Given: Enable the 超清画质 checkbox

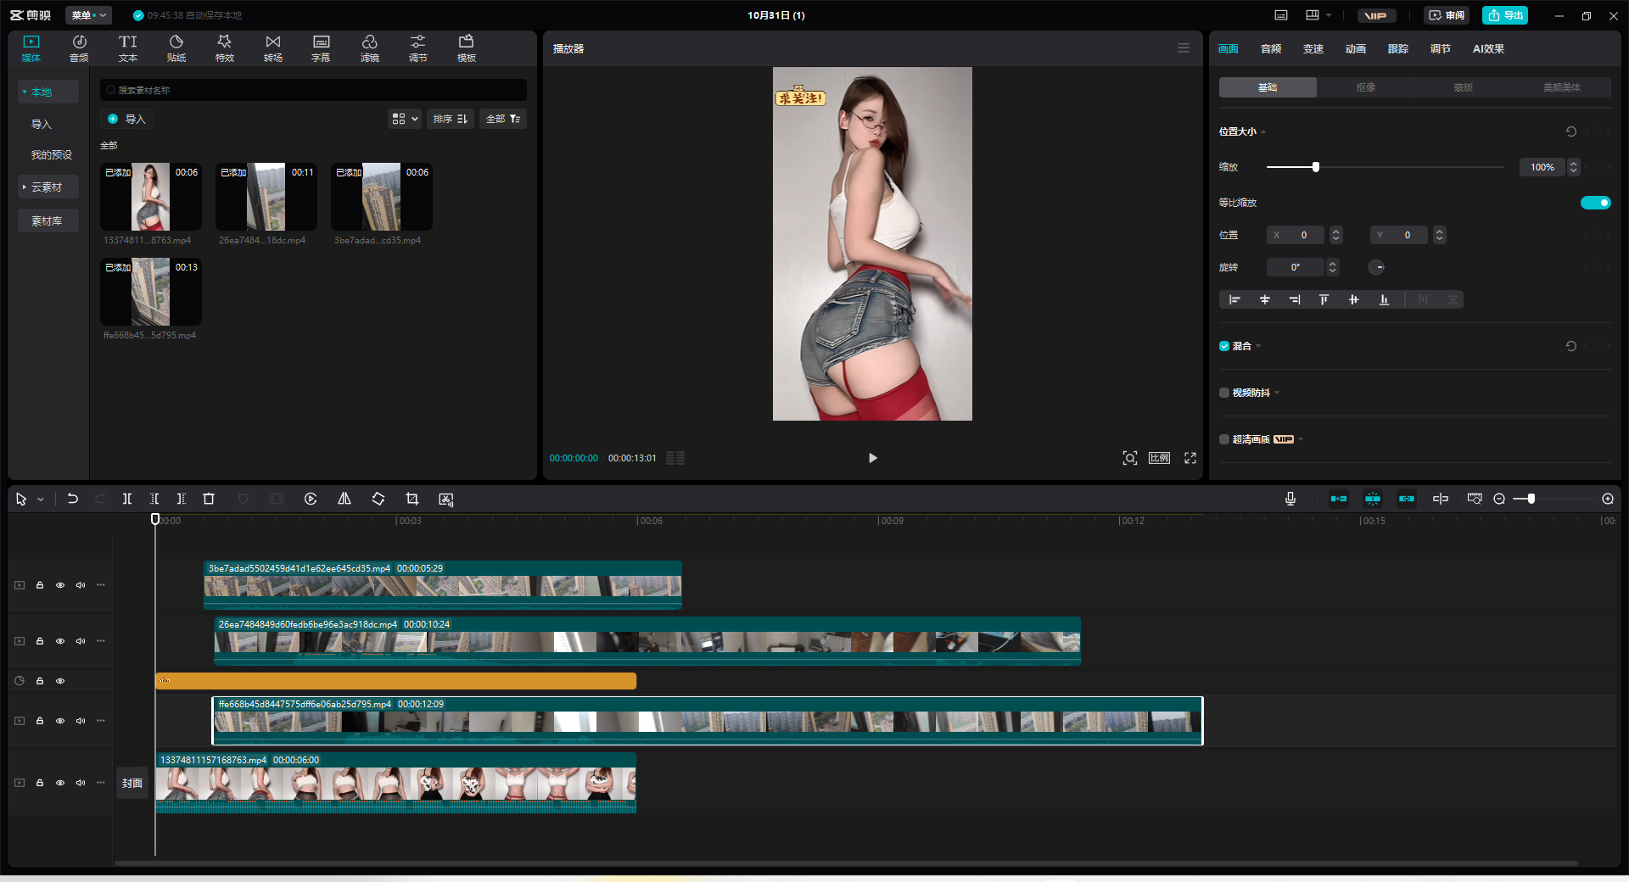Looking at the screenshot, I should [1224, 439].
